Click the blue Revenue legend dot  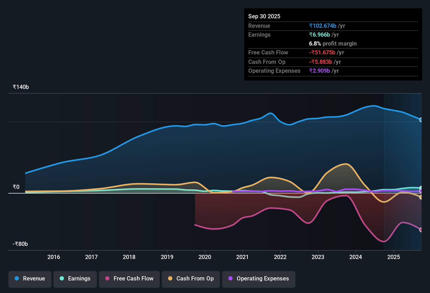click(x=16, y=279)
